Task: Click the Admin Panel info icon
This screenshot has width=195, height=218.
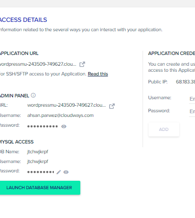Action: pyautogui.click(x=33, y=95)
